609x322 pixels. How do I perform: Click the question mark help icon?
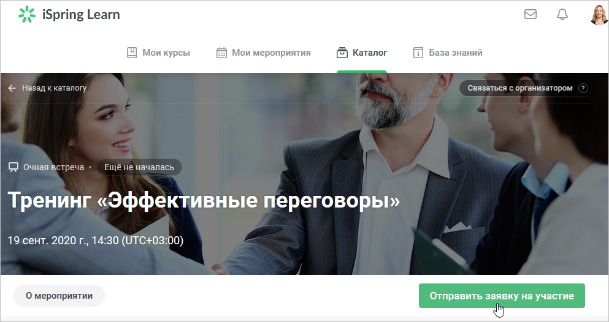[583, 88]
